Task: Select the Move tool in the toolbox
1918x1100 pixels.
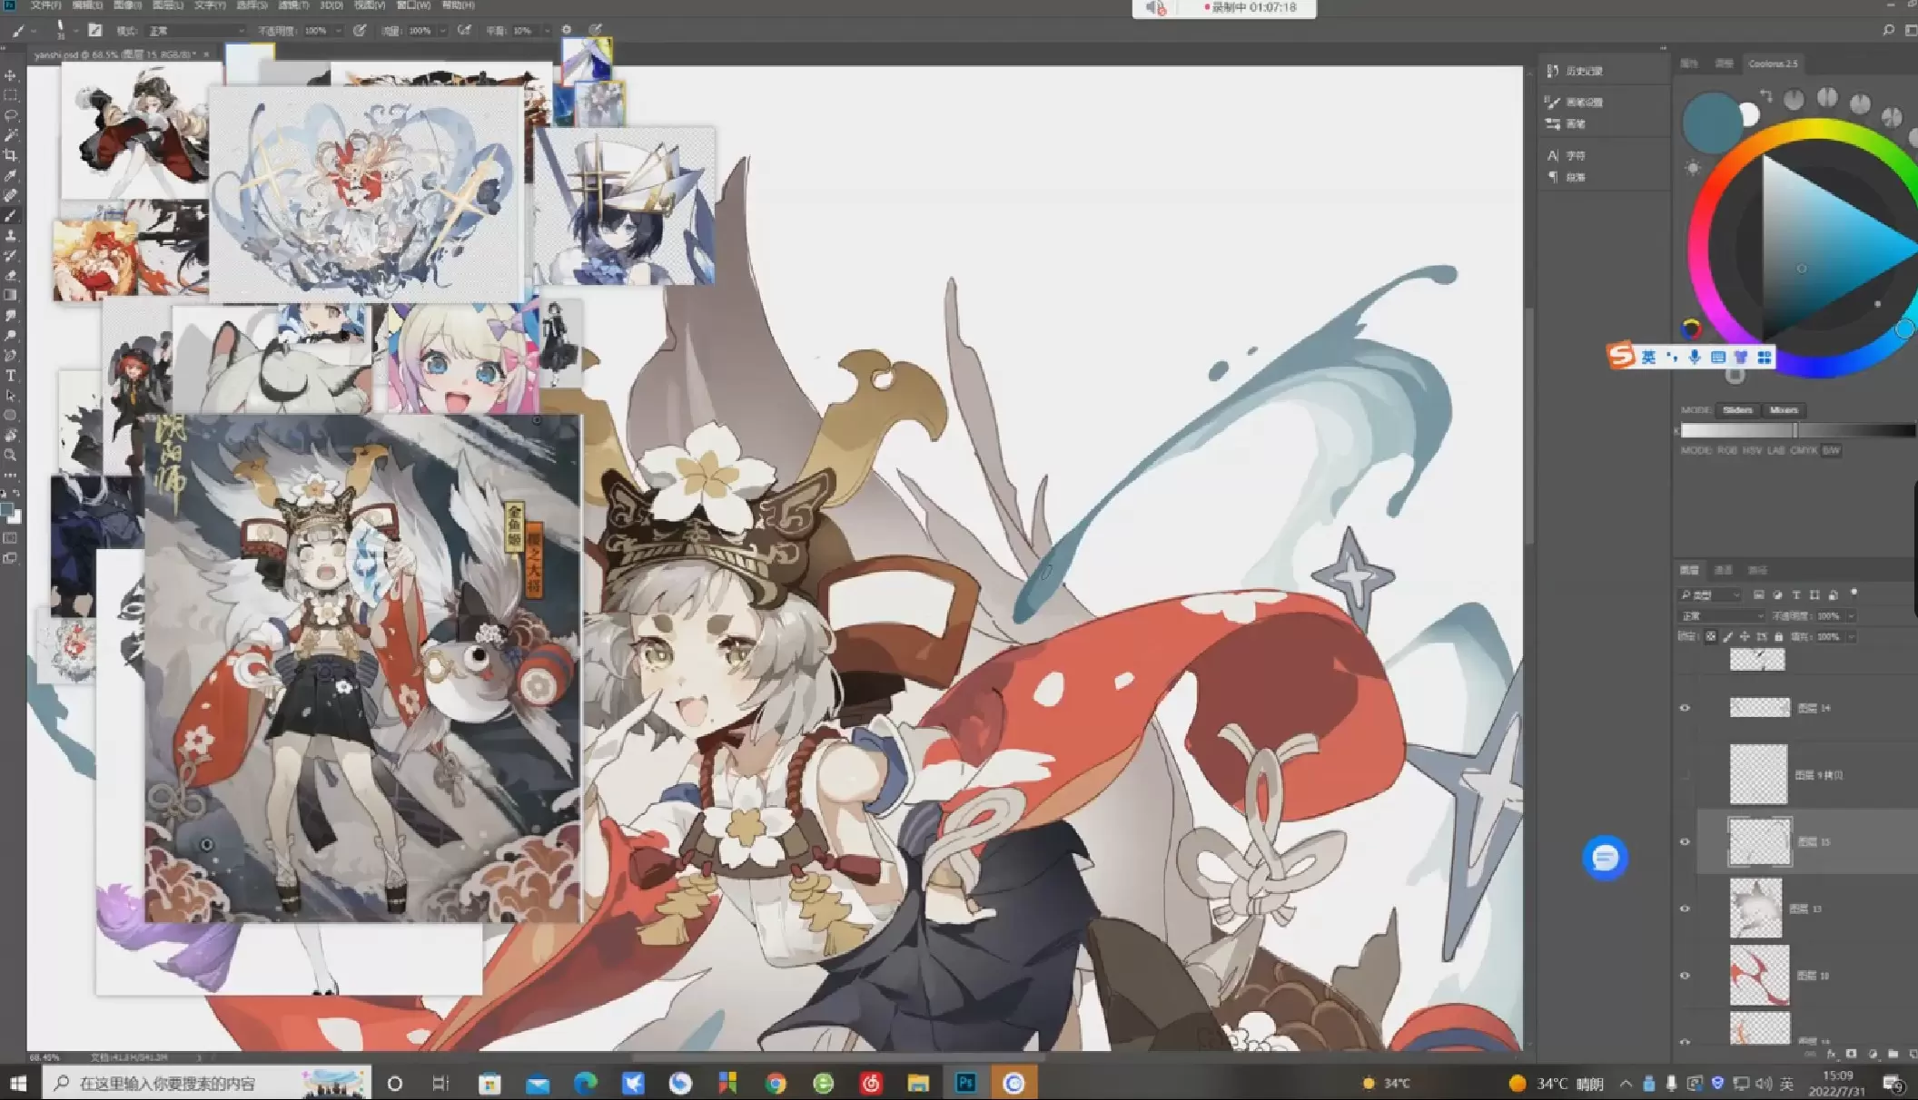Action: (x=11, y=75)
